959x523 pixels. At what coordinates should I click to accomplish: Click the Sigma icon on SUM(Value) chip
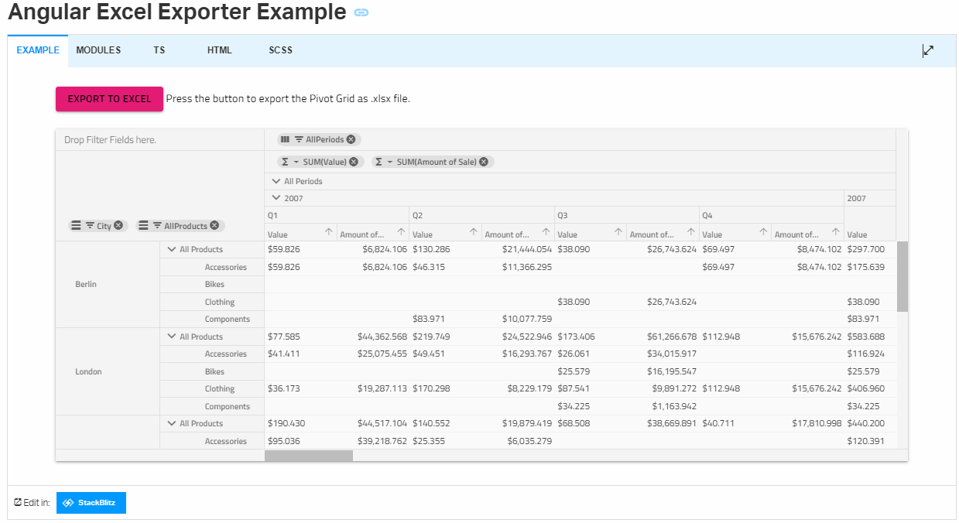point(285,161)
